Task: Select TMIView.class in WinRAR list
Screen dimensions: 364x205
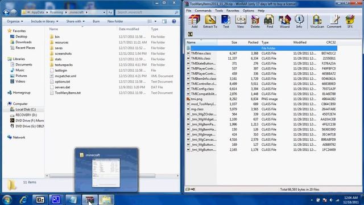Action: point(201,54)
